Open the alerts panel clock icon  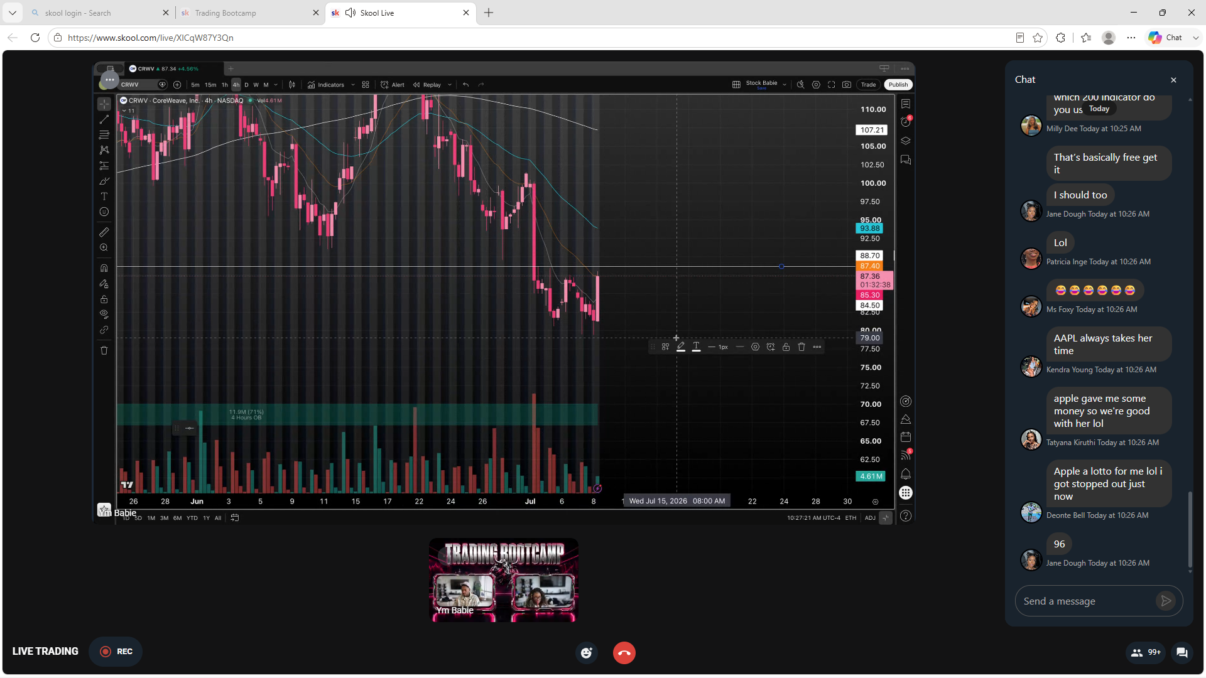pyautogui.click(x=906, y=122)
